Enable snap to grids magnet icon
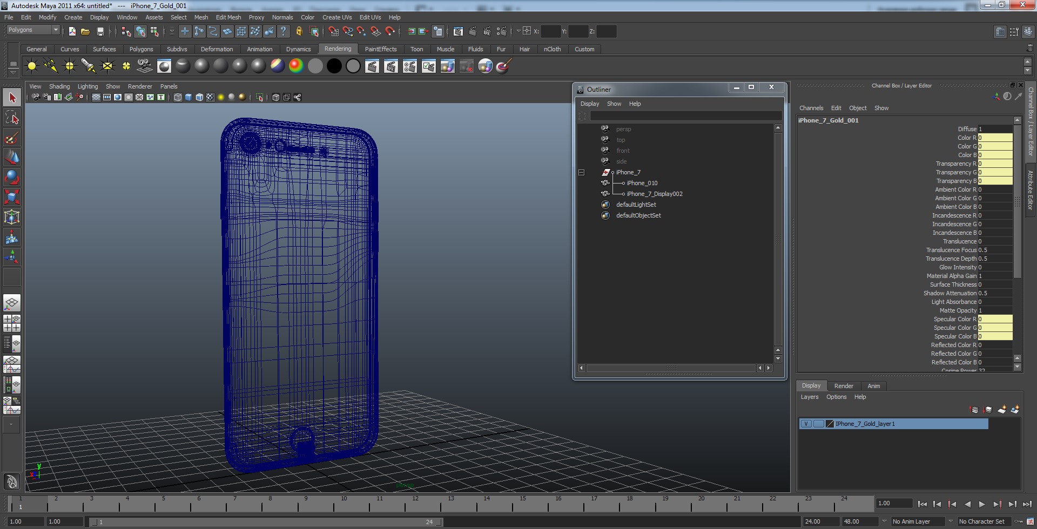1037x529 pixels. 333,31
